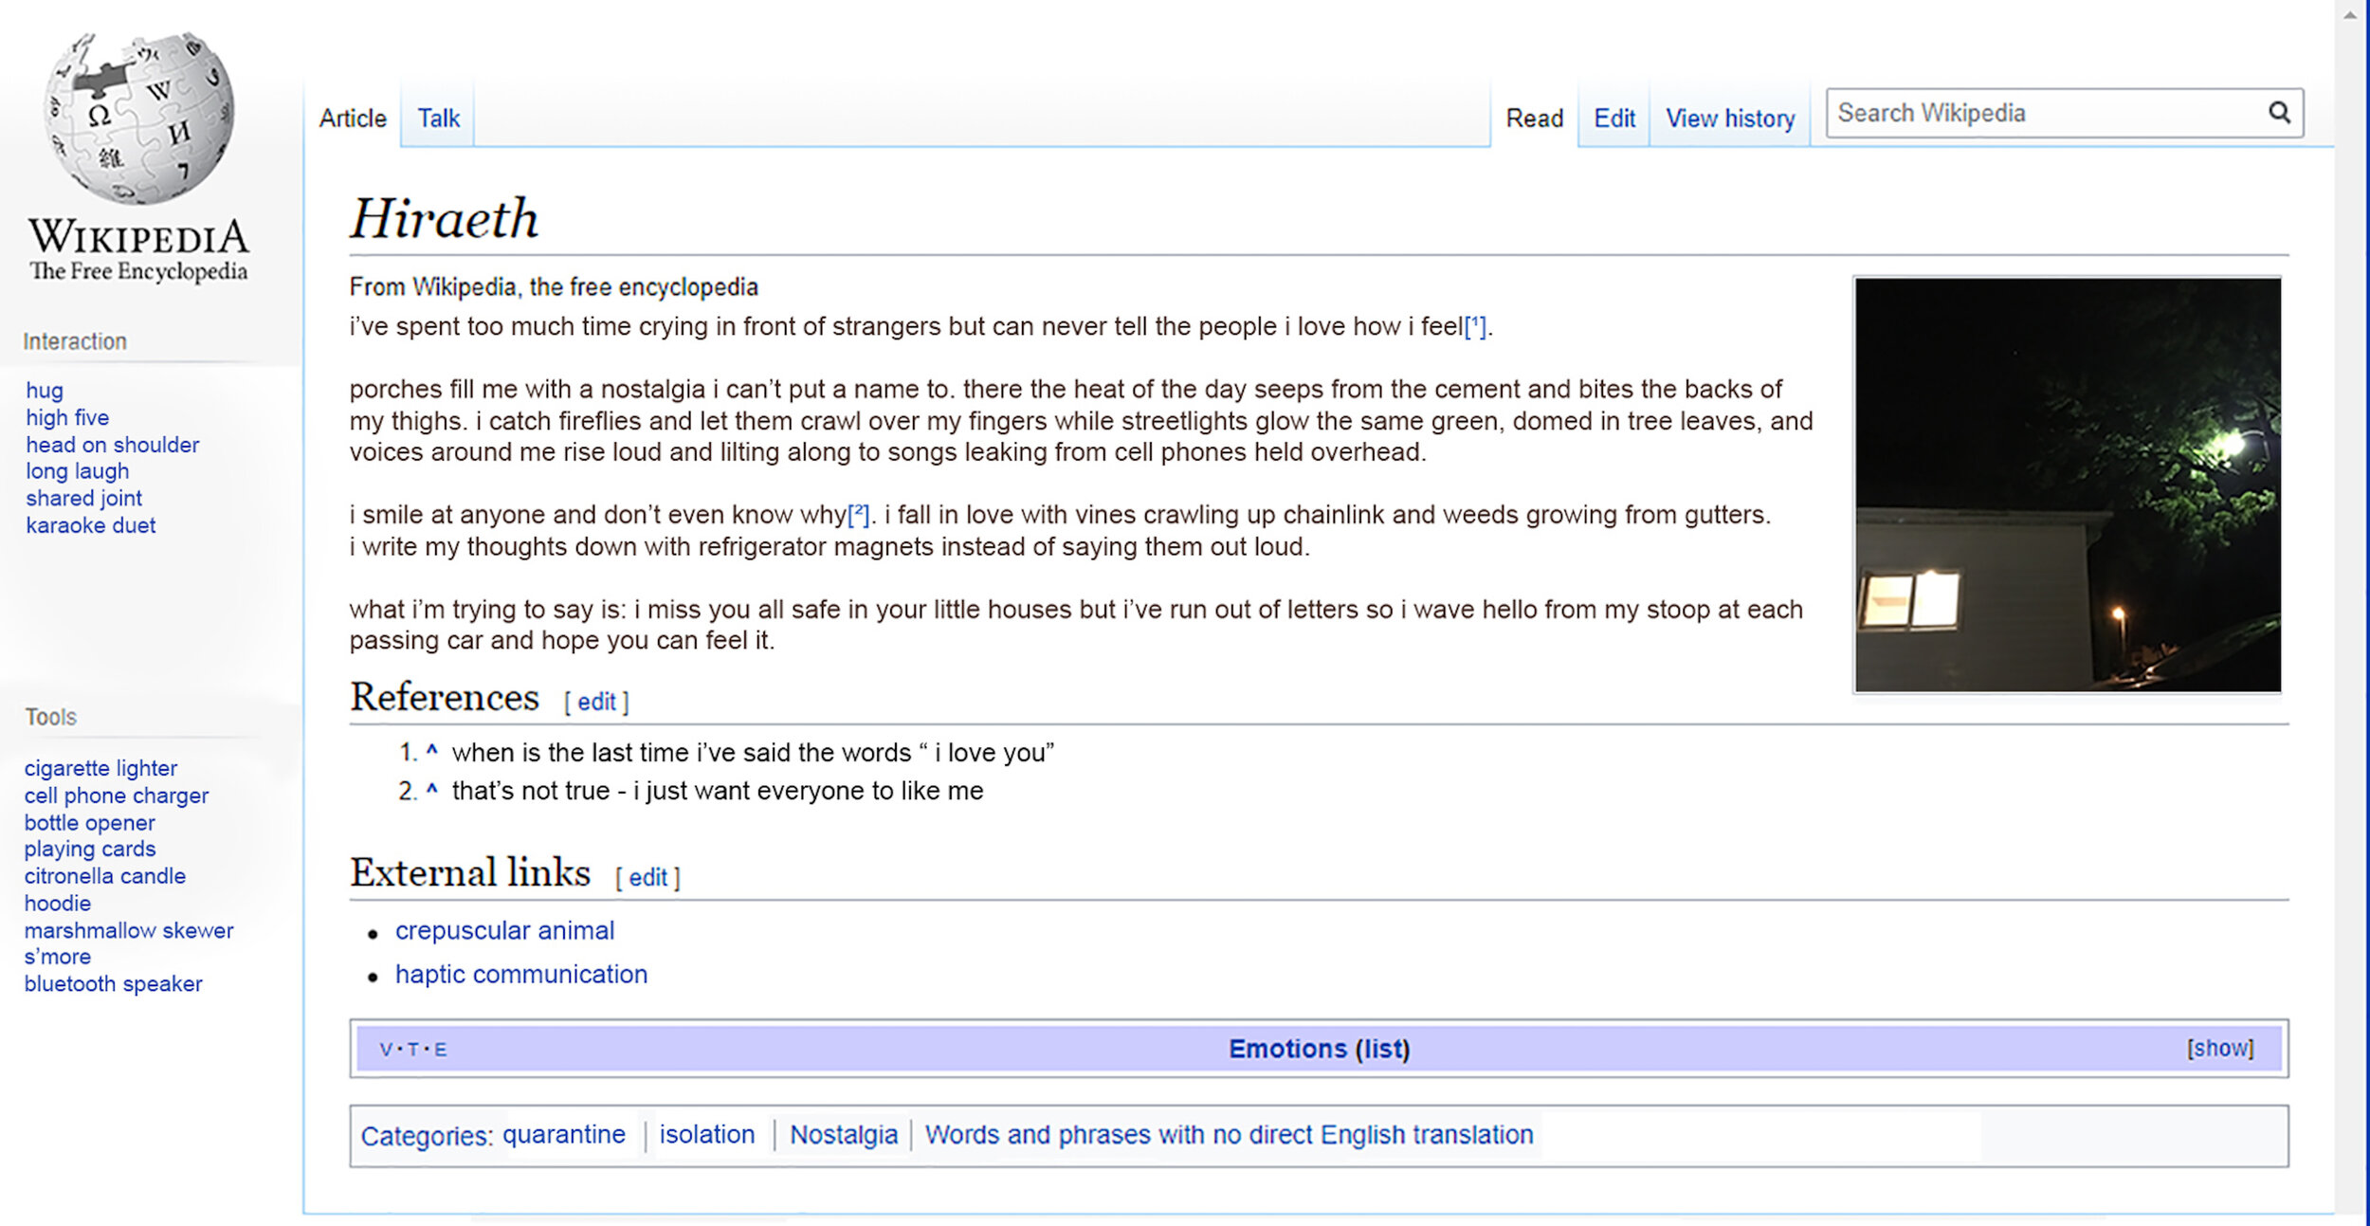Click paragraph starting 'what i'm trying to say'
The height and width of the screenshot is (1226, 2370).
[x=1076, y=625]
